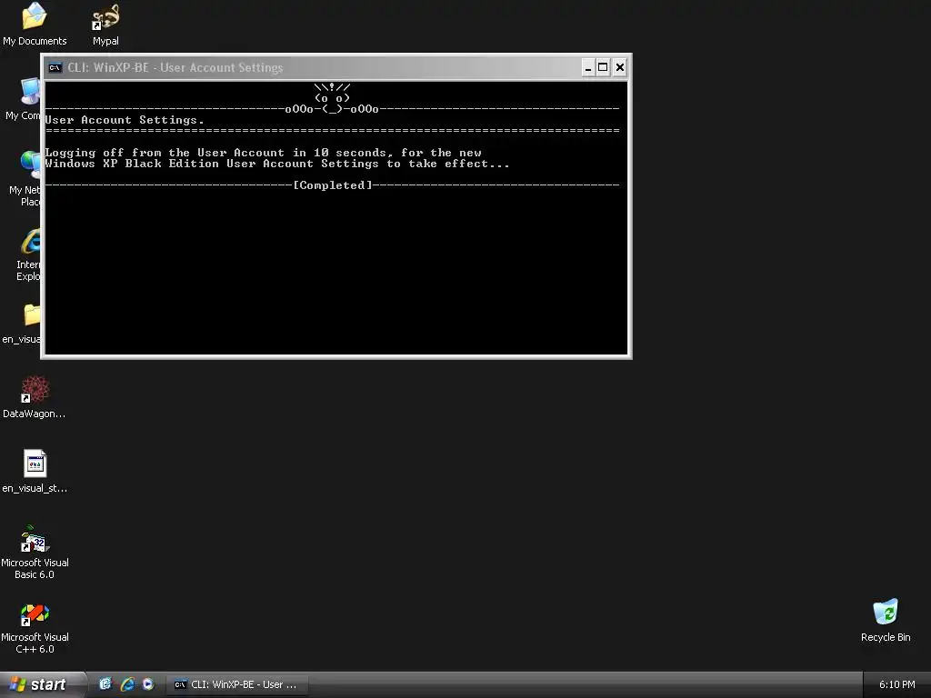
Task: Select the My Computer desktop icon
Action: pyautogui.click(x=24, y=98)
